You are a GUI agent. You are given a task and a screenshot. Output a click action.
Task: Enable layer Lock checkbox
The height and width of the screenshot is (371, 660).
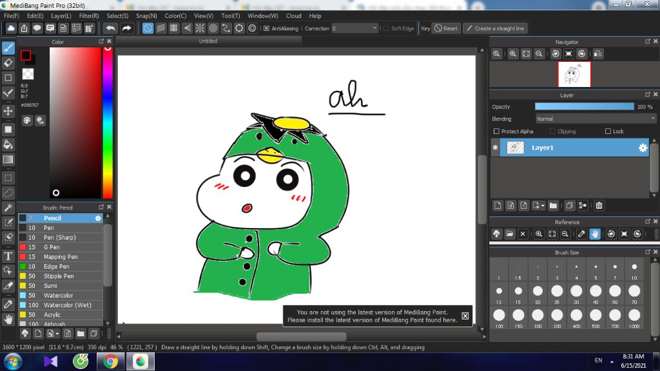[x=608, y=131]
